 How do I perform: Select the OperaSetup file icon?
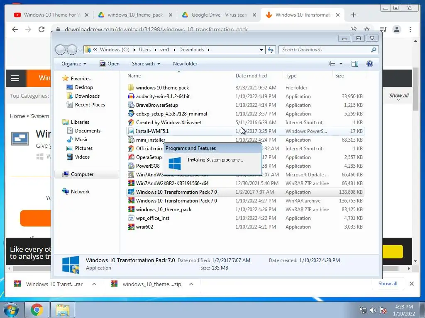point(131,157)
